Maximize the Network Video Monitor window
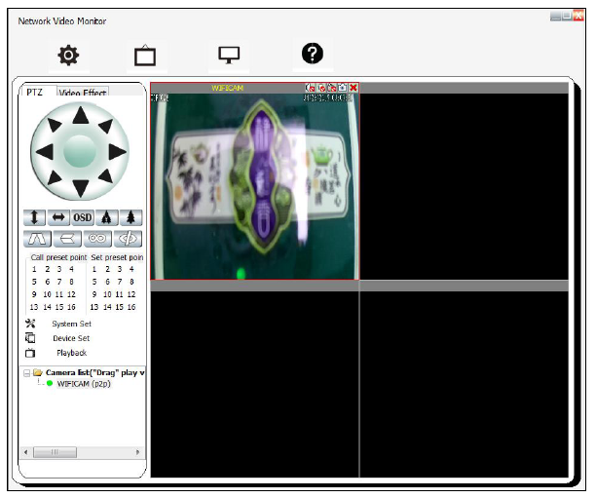 point(567,16)
